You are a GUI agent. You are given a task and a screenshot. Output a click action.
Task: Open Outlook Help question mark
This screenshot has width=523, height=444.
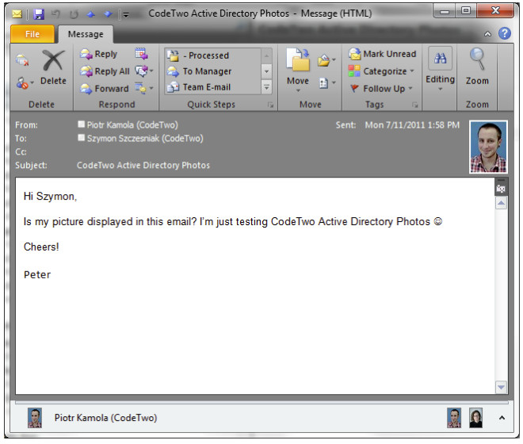pos(505,33)
